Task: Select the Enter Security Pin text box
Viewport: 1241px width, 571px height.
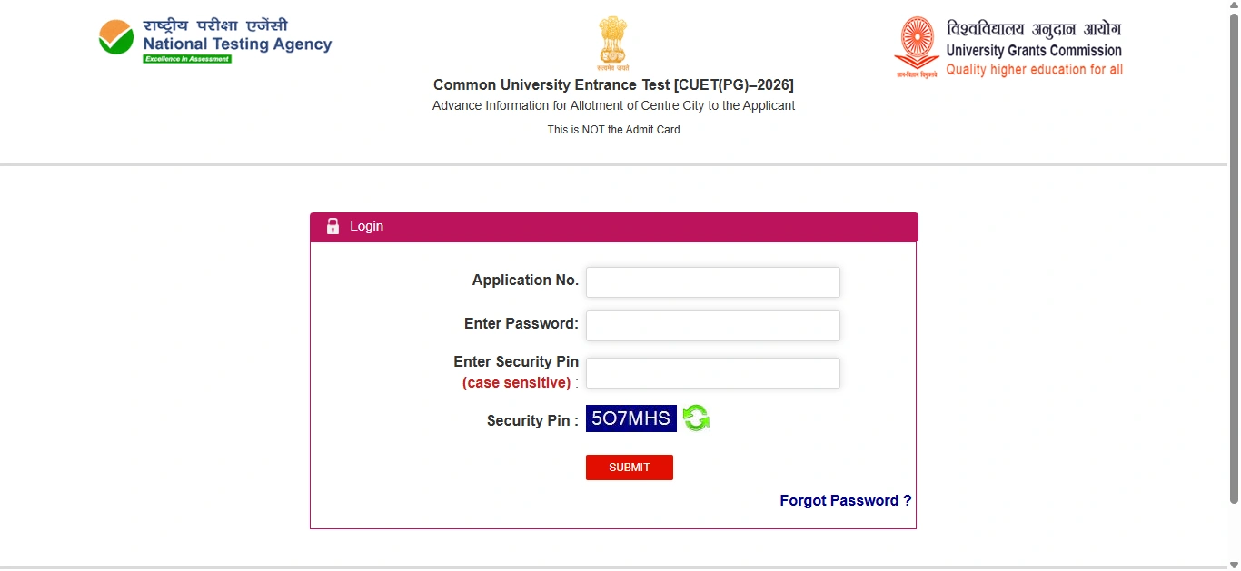Action: point(712,373)
